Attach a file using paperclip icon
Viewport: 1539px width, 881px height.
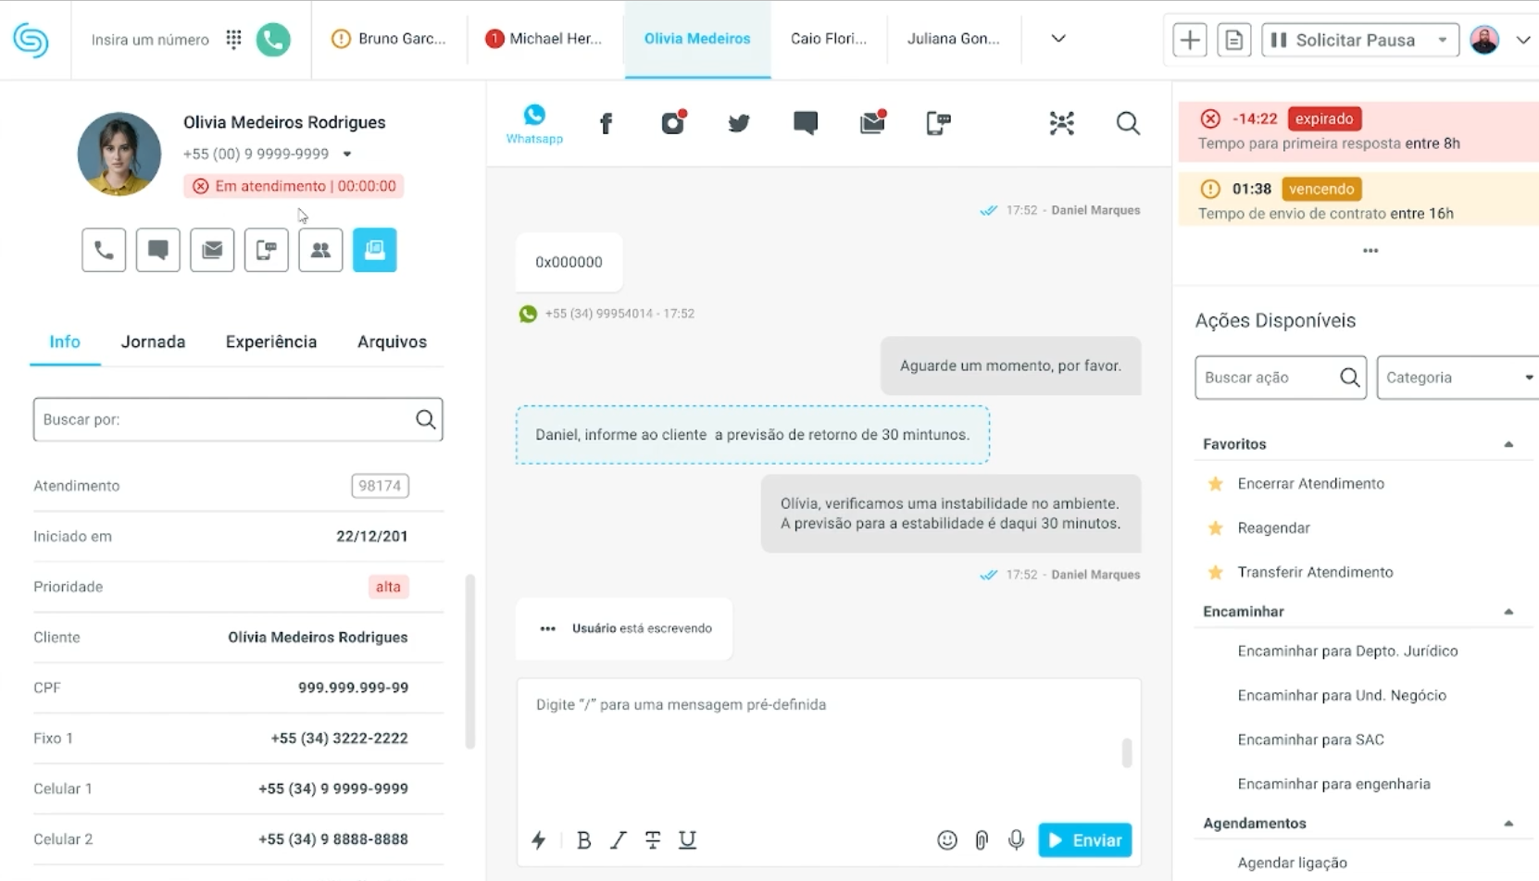[982, 840]
